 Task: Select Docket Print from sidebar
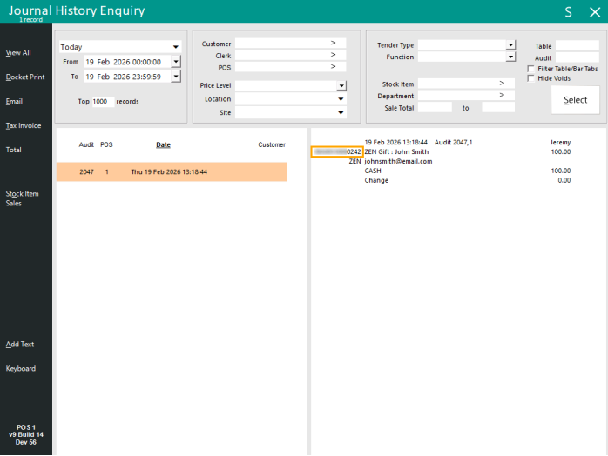tap(25, 77)
